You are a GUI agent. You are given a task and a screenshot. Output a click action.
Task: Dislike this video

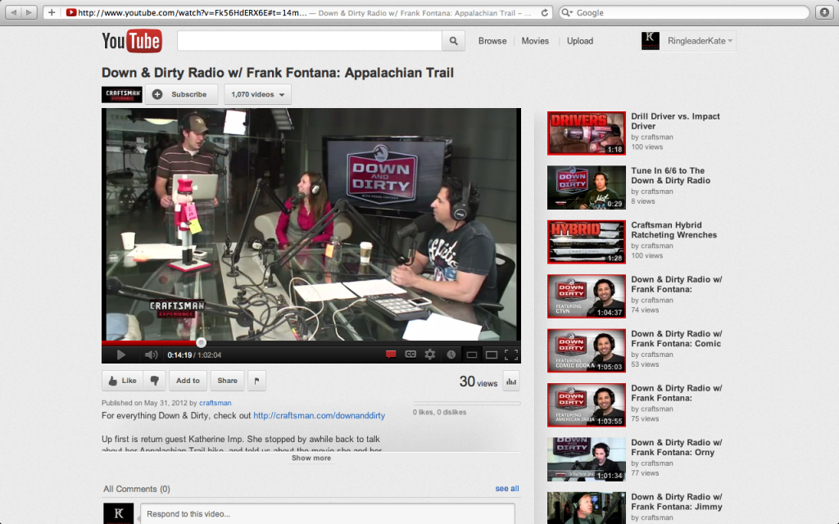tap(155, 381)
